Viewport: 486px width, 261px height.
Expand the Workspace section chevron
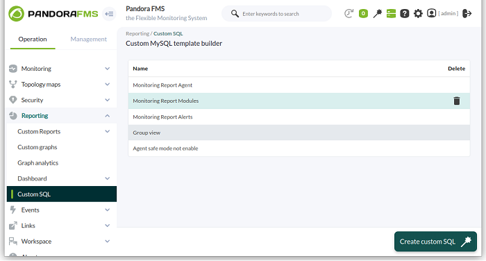point(107,241)
